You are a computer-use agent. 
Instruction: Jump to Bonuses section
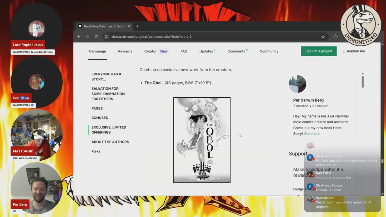click(x=100, y=118)
